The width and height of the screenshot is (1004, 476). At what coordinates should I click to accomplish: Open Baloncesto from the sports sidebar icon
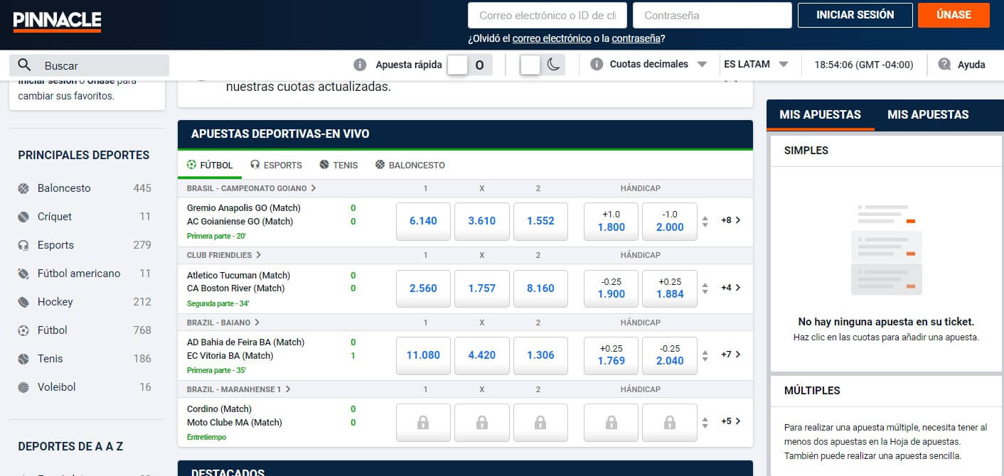(x=24, y=188)
